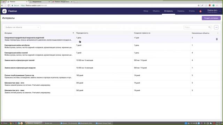Click the taskbar clock
The image size is (223, 125).
click(x=218, y=123)
